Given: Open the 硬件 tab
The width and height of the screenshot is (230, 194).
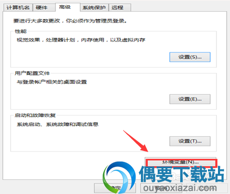Looking at the screenshot, I should [44, 8].
